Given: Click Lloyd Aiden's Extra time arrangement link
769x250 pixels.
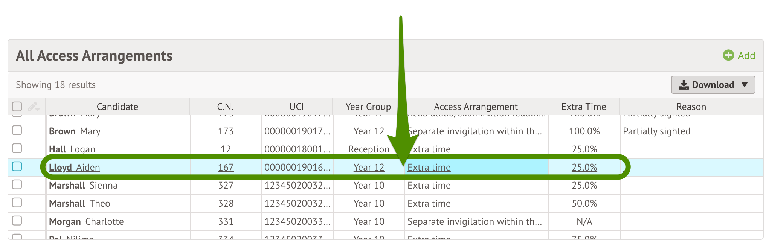Looking at the screenshot, I should [429, 168].
